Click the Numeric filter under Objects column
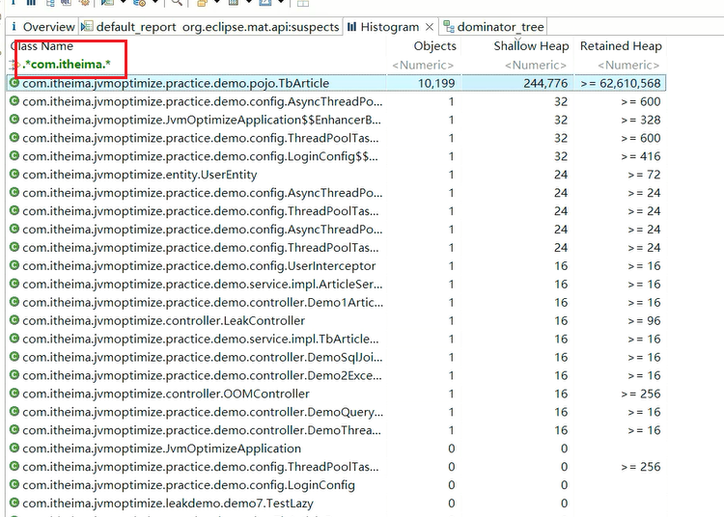Viewport: 724px width, 517px height. coord(423,65)
